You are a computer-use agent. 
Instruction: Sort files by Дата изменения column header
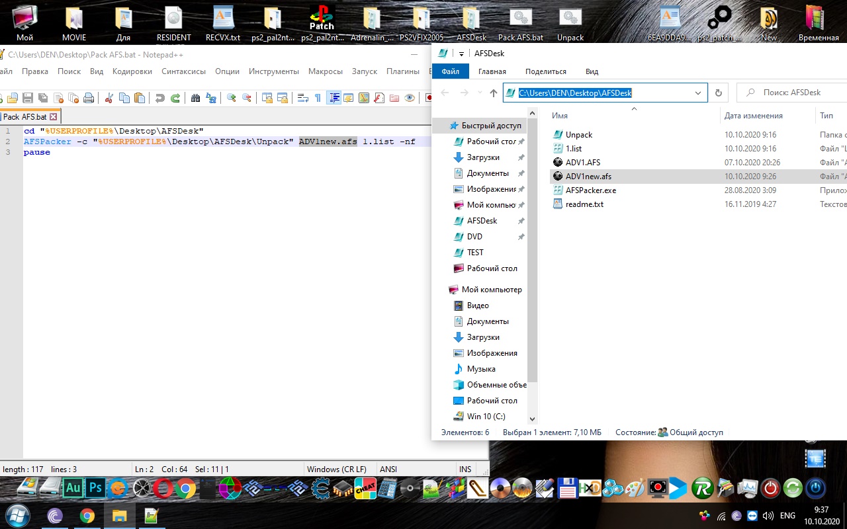754,116
